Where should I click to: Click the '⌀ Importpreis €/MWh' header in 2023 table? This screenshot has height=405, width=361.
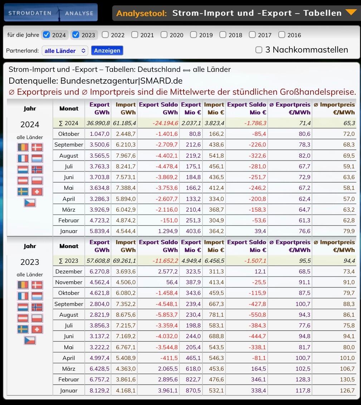(334, 246)
